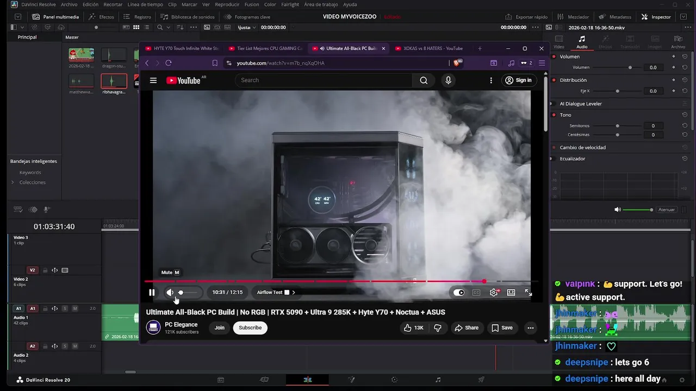
Task: Toggle the Tono section enable dot
Action: coord(554,115)
